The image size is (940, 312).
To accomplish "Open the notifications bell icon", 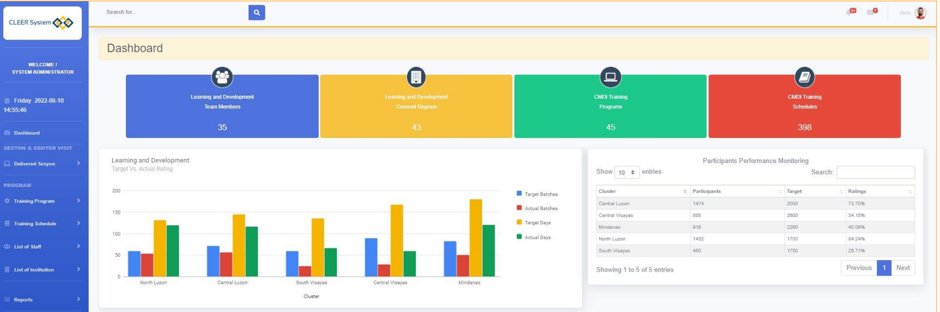I will pos(850,12).
